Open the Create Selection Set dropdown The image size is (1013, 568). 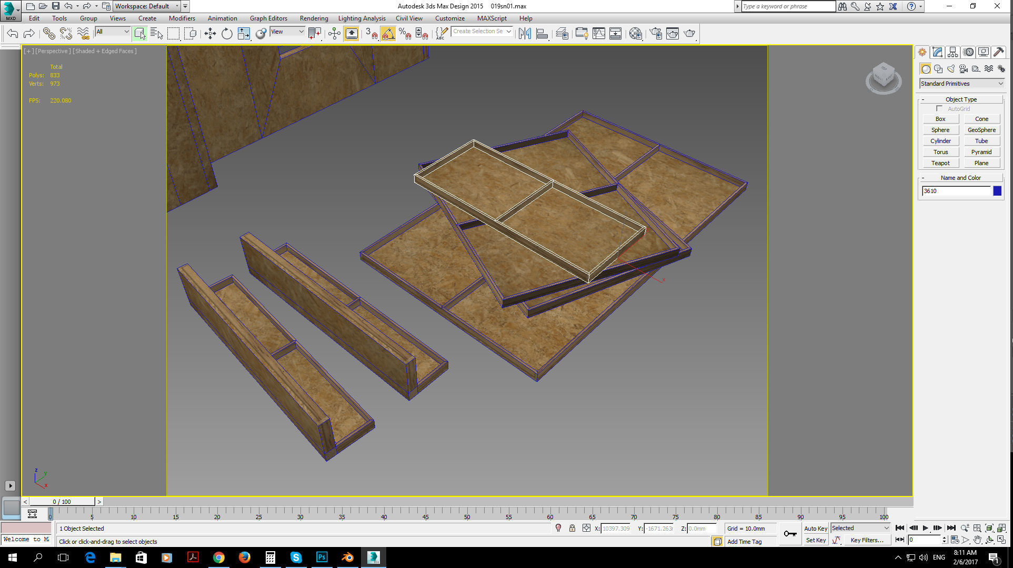482,32
